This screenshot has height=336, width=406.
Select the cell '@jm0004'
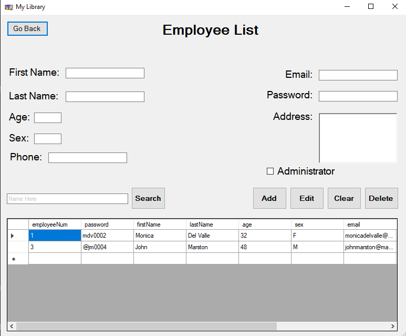pos(107,247)
